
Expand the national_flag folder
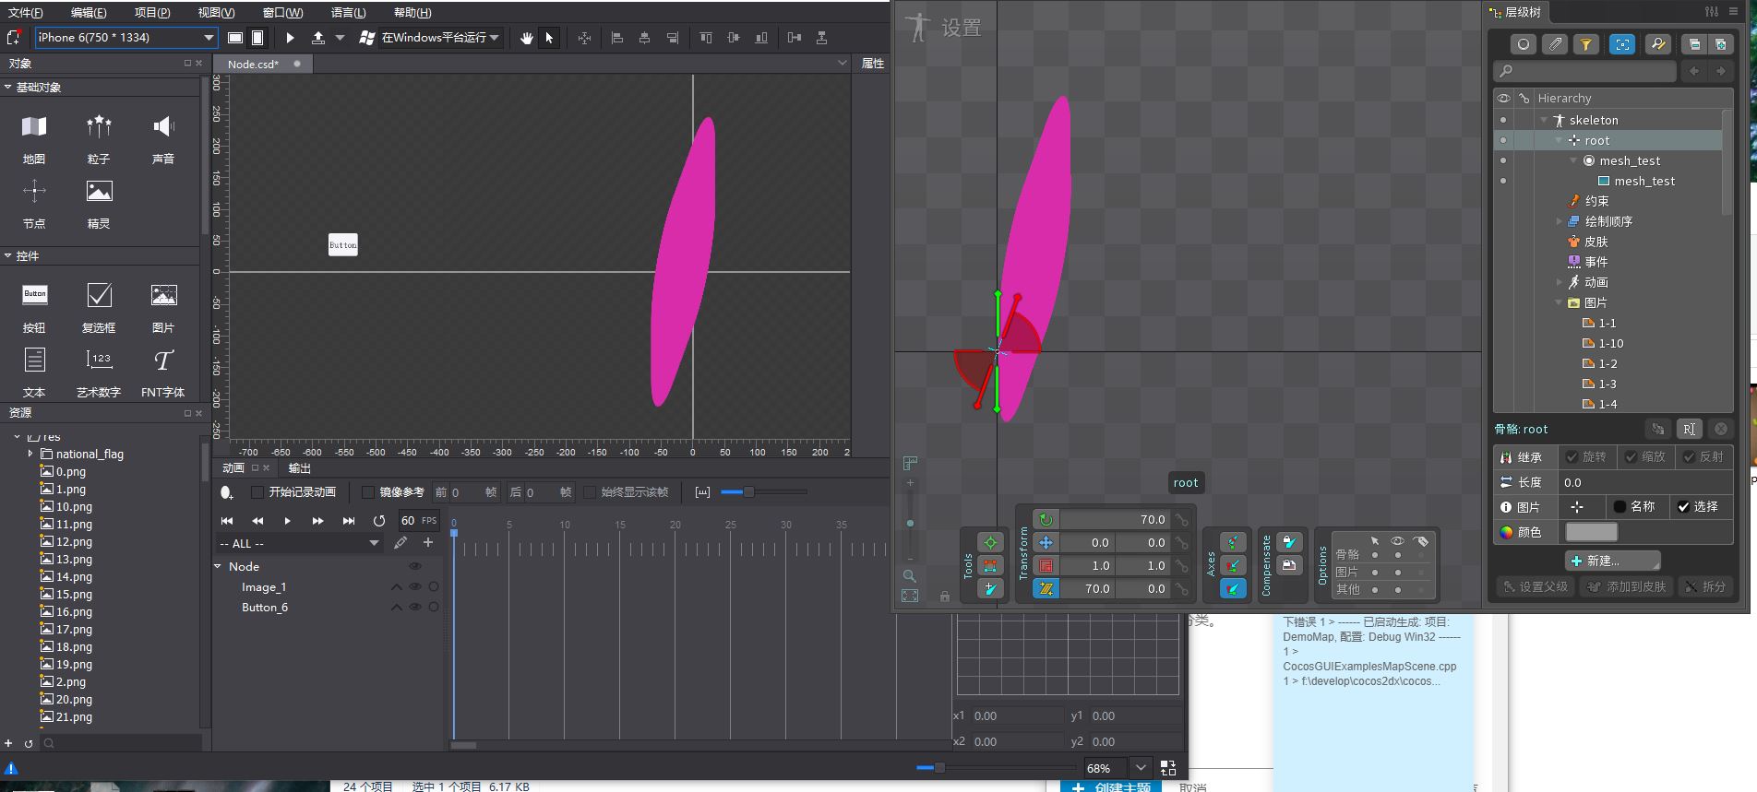pyautogui.click(x=30, y=454)
